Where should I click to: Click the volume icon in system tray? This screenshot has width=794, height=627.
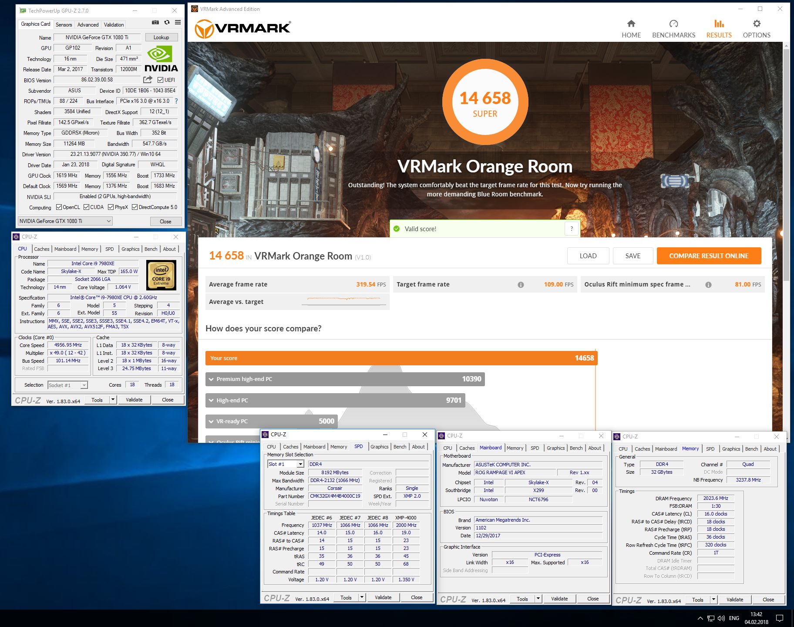point(721,618)
